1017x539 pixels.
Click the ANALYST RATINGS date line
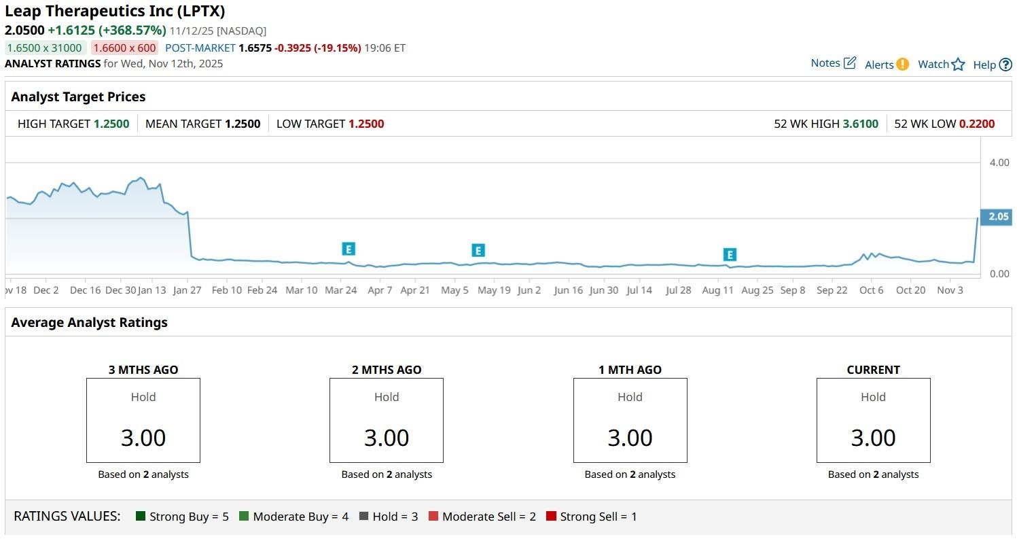pos(114,63)
